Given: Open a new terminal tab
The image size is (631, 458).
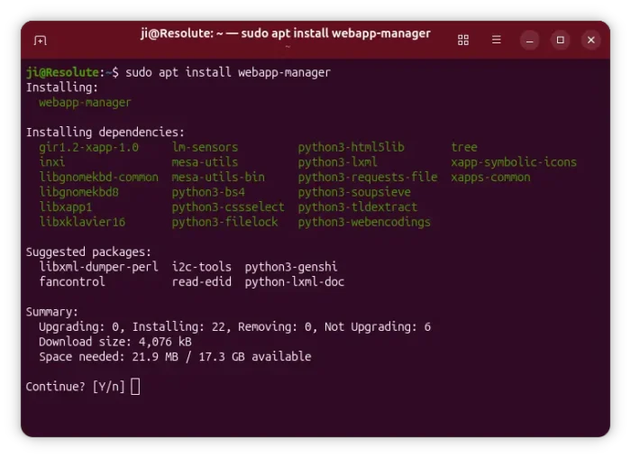Looking at the screenshot, I should (x=40, y=41).
